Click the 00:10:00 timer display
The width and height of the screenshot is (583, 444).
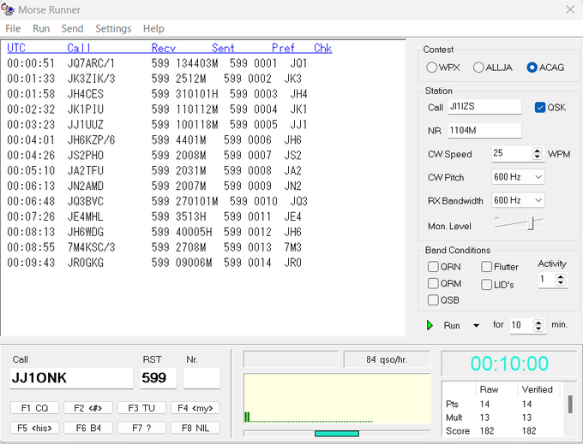coord(509,364)
